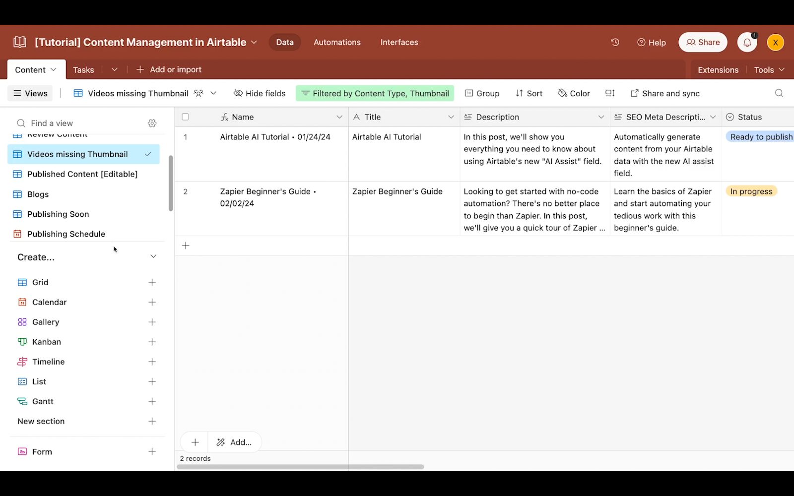Click horizontal scrollbar at bottom
This screenshot has width=794, height=496.
[x=301, y=467]
